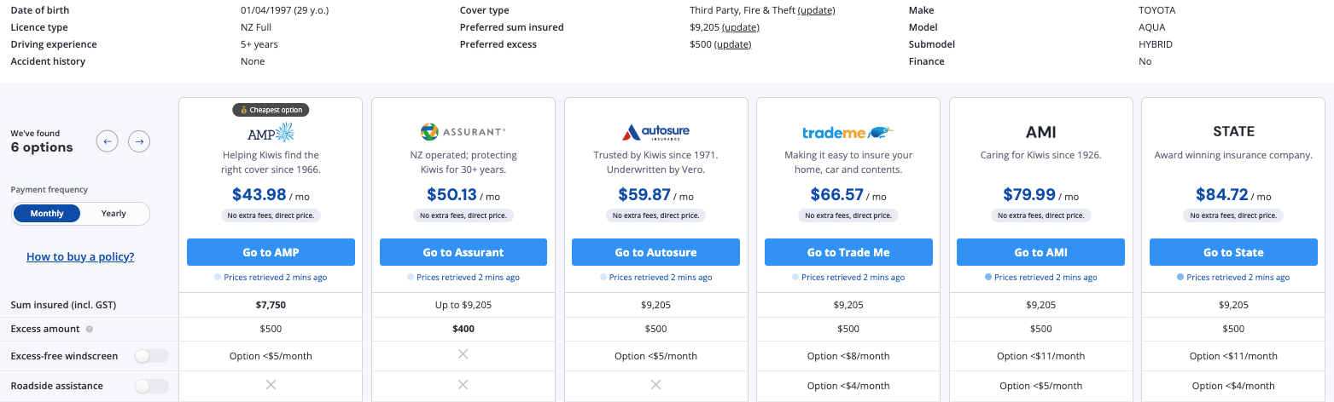Viewport: 1334px width, 402px height.
Task: Click State Prices retrieved 2 mins ago
Action: (1233, 278)
